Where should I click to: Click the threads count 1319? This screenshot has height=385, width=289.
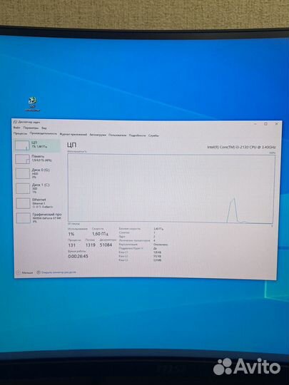tap(91, 245)
